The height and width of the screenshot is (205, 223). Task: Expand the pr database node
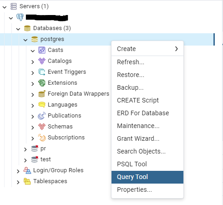point(25,149)
